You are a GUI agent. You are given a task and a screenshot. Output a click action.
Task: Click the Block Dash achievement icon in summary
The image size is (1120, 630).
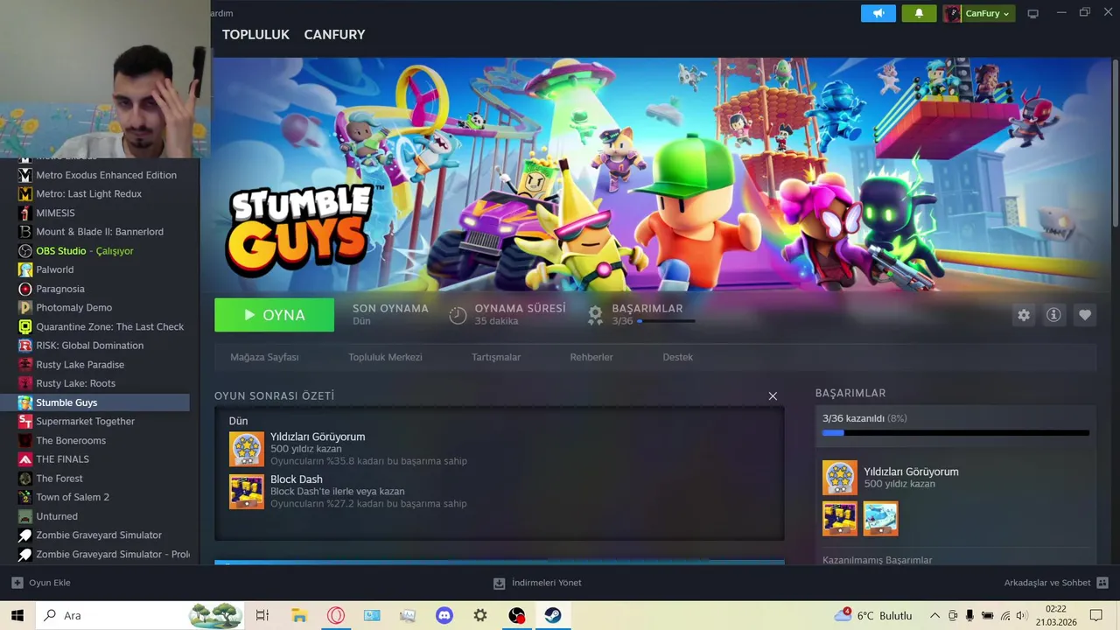pos(246,492)
